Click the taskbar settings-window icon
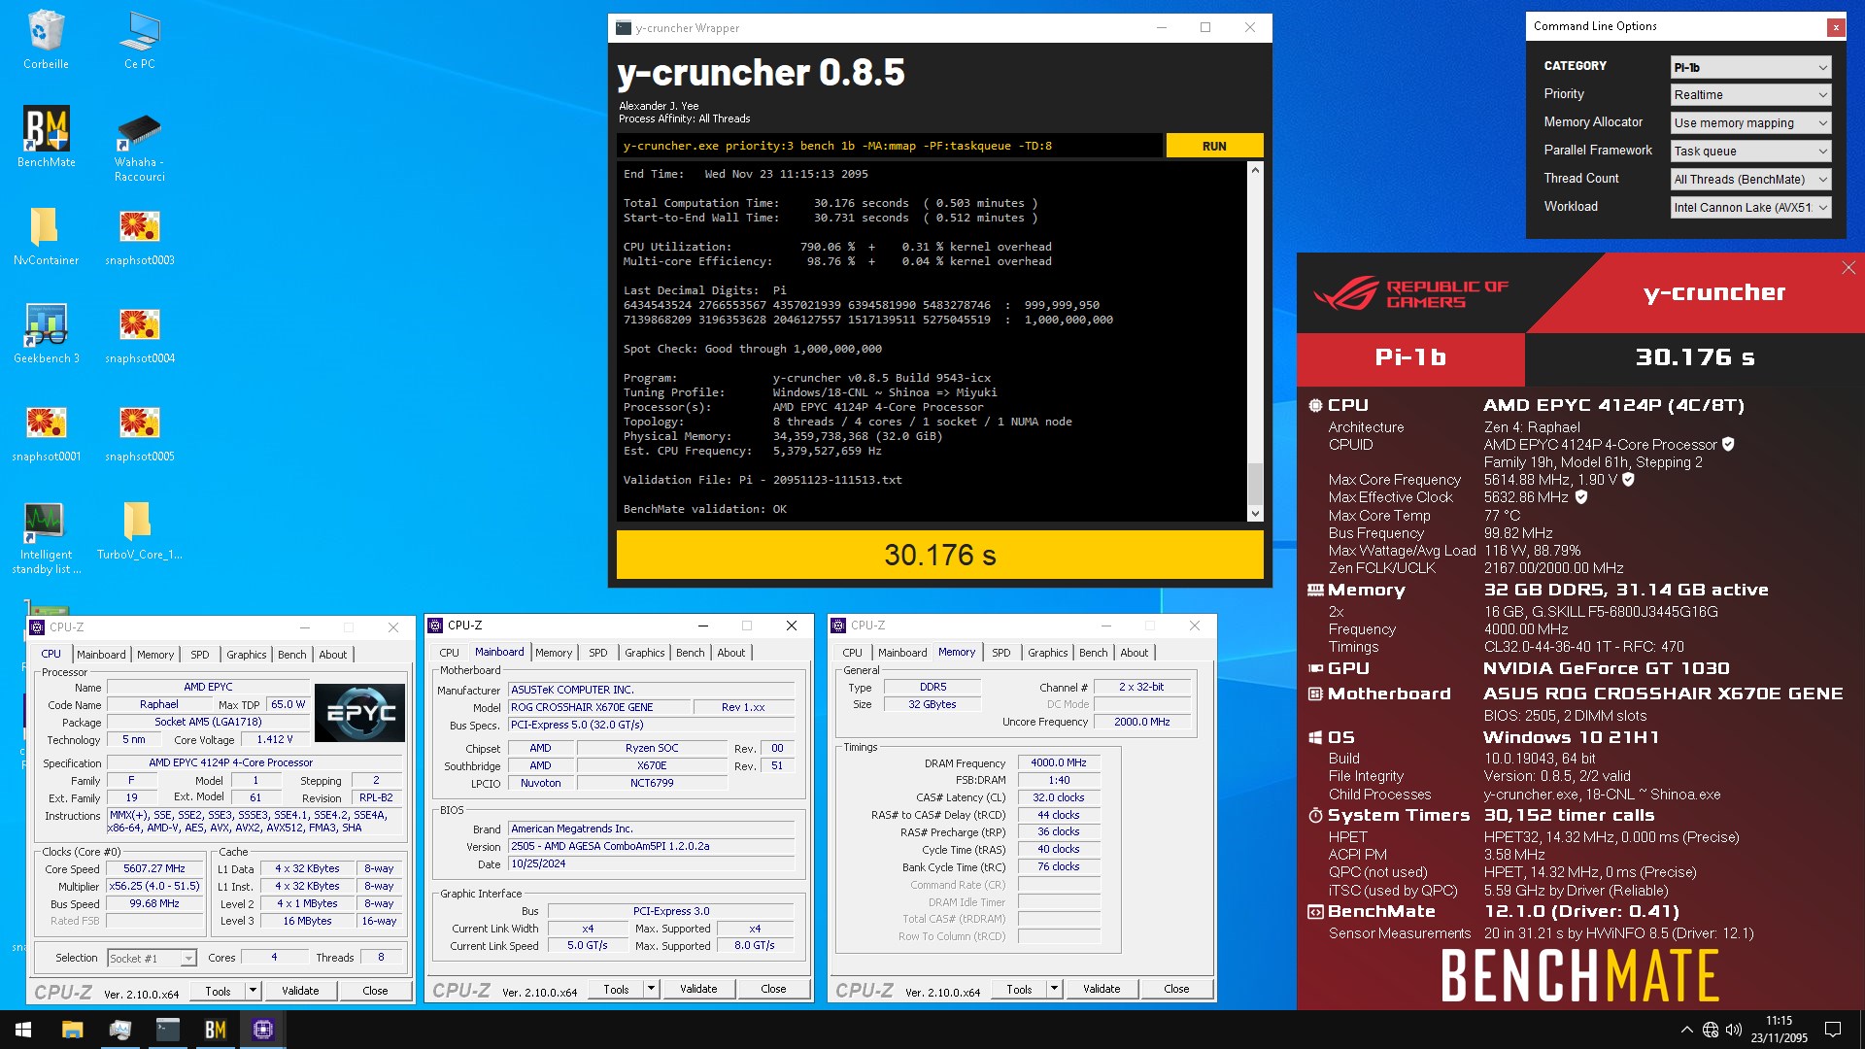This screenshot has height=1049, width=1865. [x=119, y=1030]
